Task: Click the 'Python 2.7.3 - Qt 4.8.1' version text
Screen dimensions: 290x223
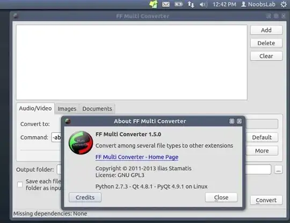Action: (151, 186)
